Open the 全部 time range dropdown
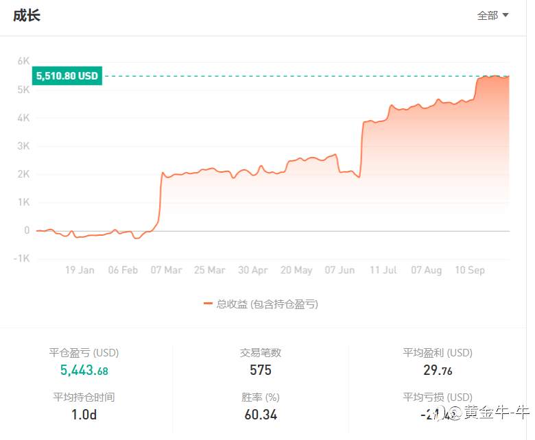This screenshot has width=535, height=440. (x=492, y=15)
